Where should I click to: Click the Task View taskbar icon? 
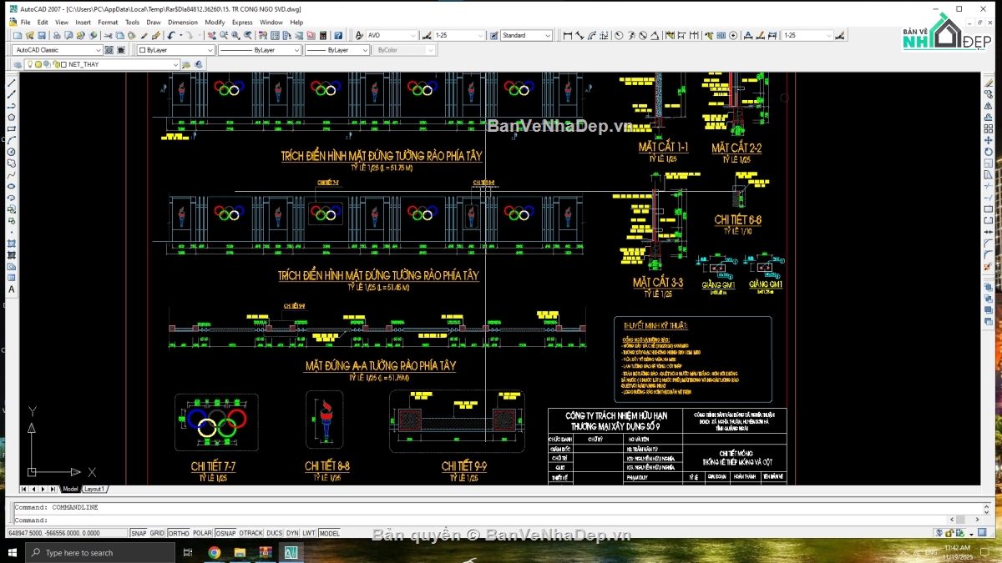(x=188, y=552)
